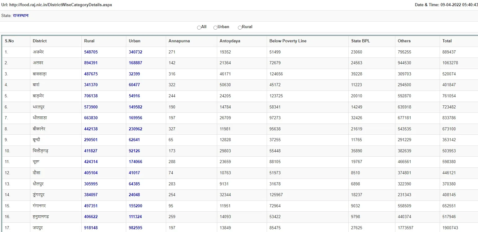Open urban count 230962 for बीकानेर
The width and height of the screenshot is (478, 232).
136,129
